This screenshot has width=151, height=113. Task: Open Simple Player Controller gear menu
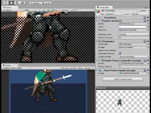[148, 61]
